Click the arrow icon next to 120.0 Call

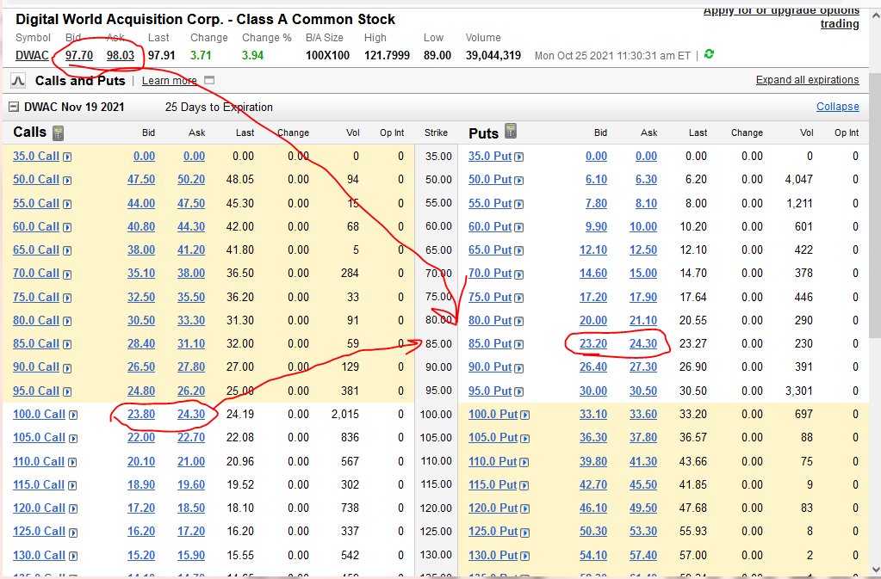73,508
